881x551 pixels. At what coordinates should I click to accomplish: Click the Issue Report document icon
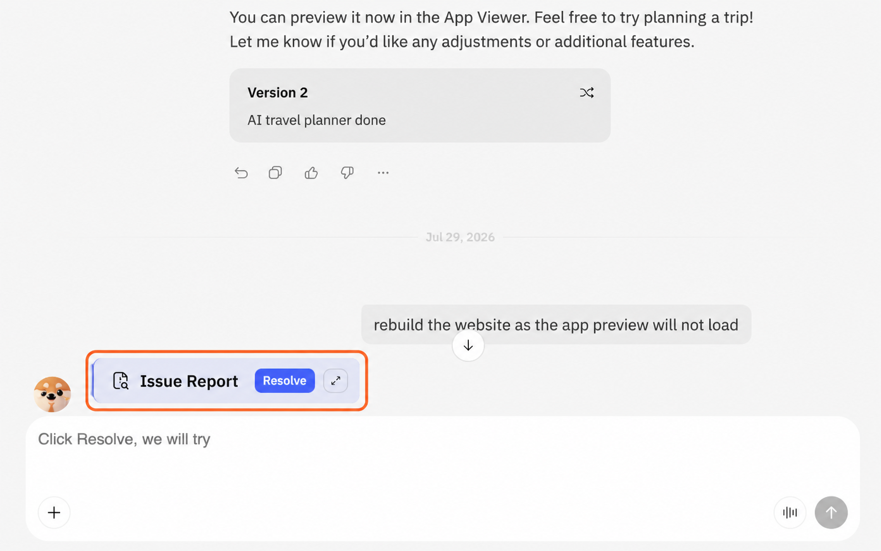coord(121,381)
